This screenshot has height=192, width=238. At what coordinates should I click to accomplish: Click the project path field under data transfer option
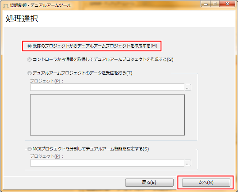coord(107,87)
